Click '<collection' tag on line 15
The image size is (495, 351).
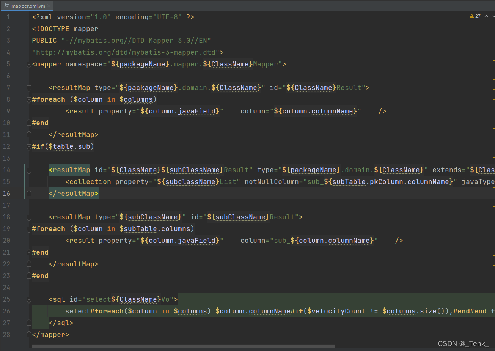pyautogui.click(x=88, y=182)
